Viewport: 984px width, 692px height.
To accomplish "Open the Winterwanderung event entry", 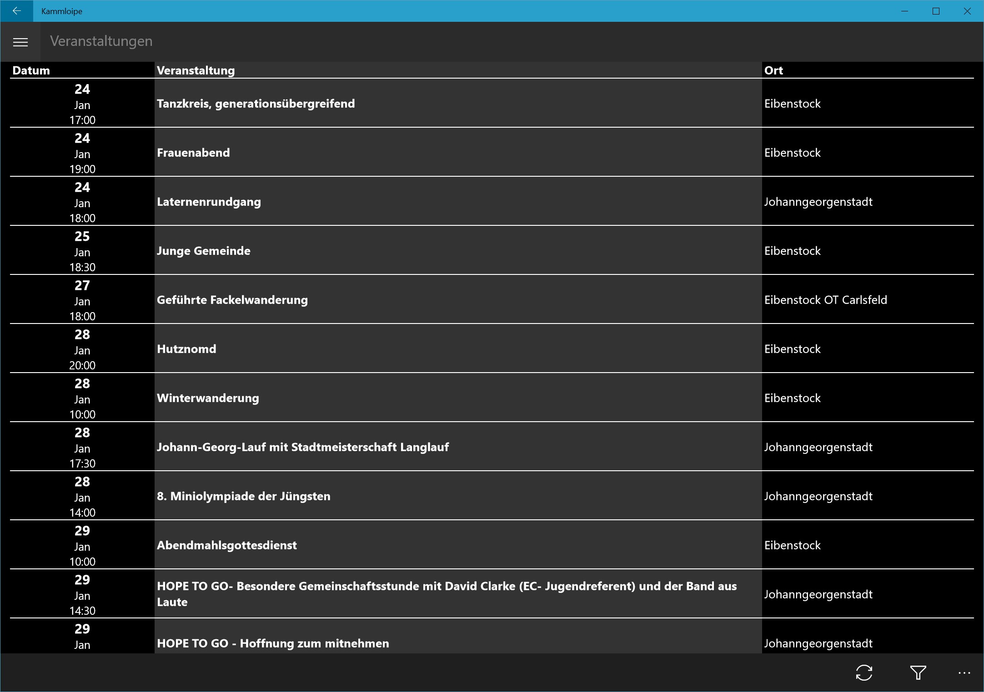I will tap(208, 398).
